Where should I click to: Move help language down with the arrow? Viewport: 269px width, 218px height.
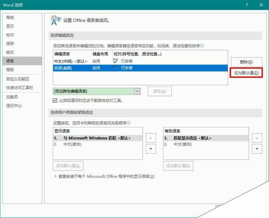[257, 149]
